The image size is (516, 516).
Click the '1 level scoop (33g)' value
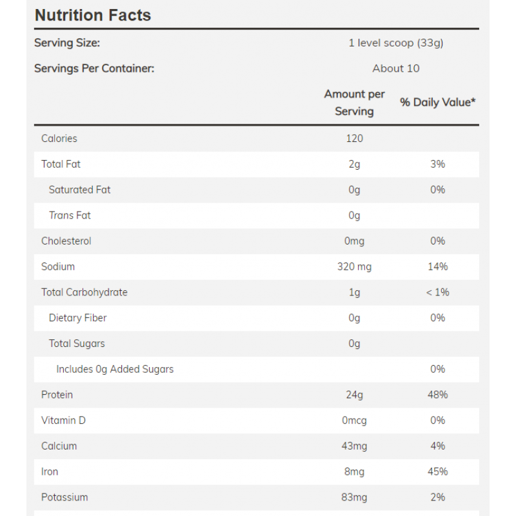(395, 43)
